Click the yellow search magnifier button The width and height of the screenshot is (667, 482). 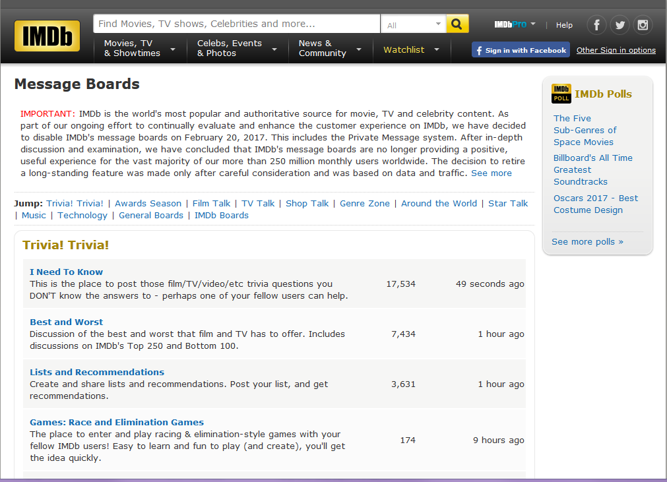pos(457,24)
